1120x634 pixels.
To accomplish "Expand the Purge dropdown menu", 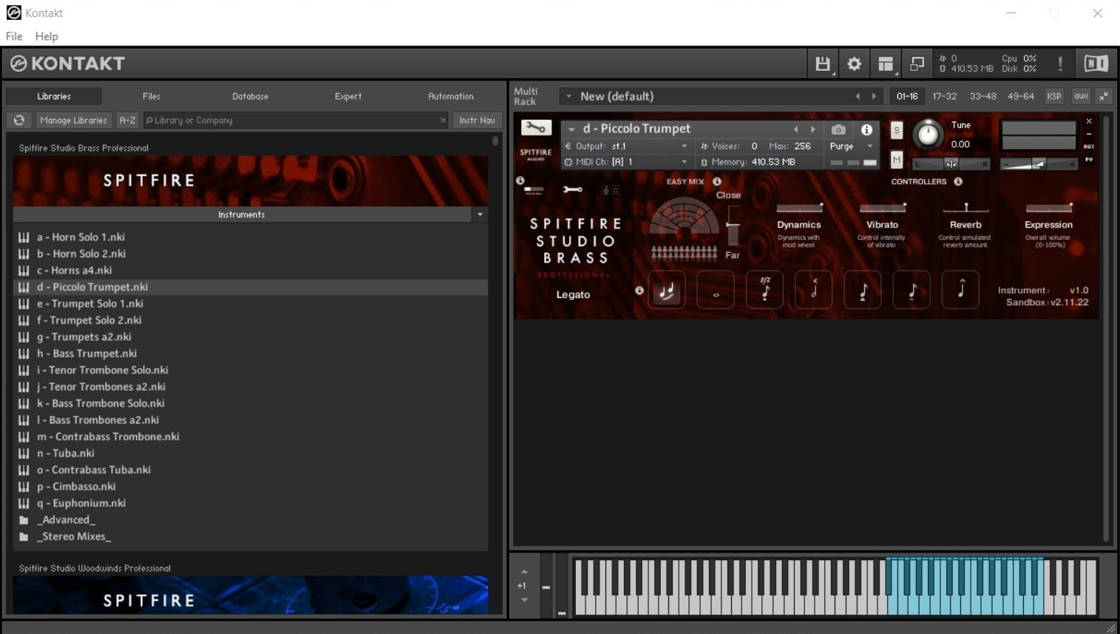I will click(869, 146).
